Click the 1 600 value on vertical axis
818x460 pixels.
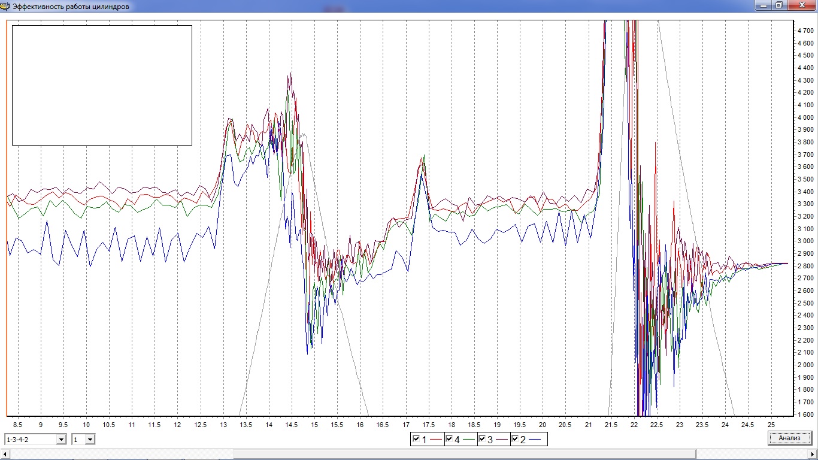click(x=805, y=414)
